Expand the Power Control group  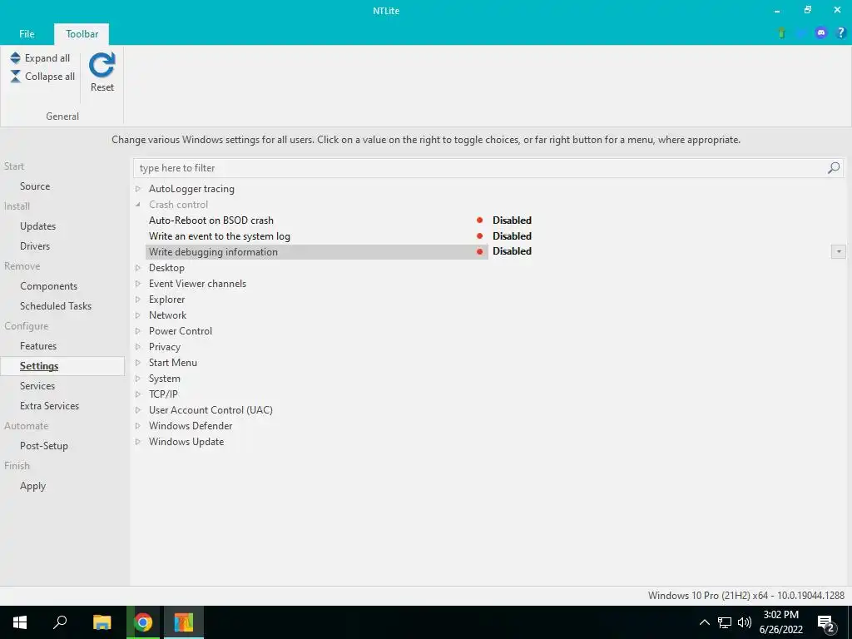[x=138, y=330]
